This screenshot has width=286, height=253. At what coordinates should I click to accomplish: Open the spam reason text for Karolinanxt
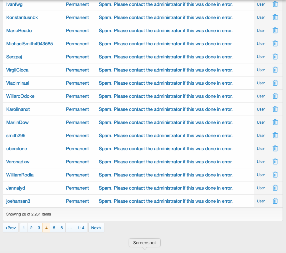point(165,109)
